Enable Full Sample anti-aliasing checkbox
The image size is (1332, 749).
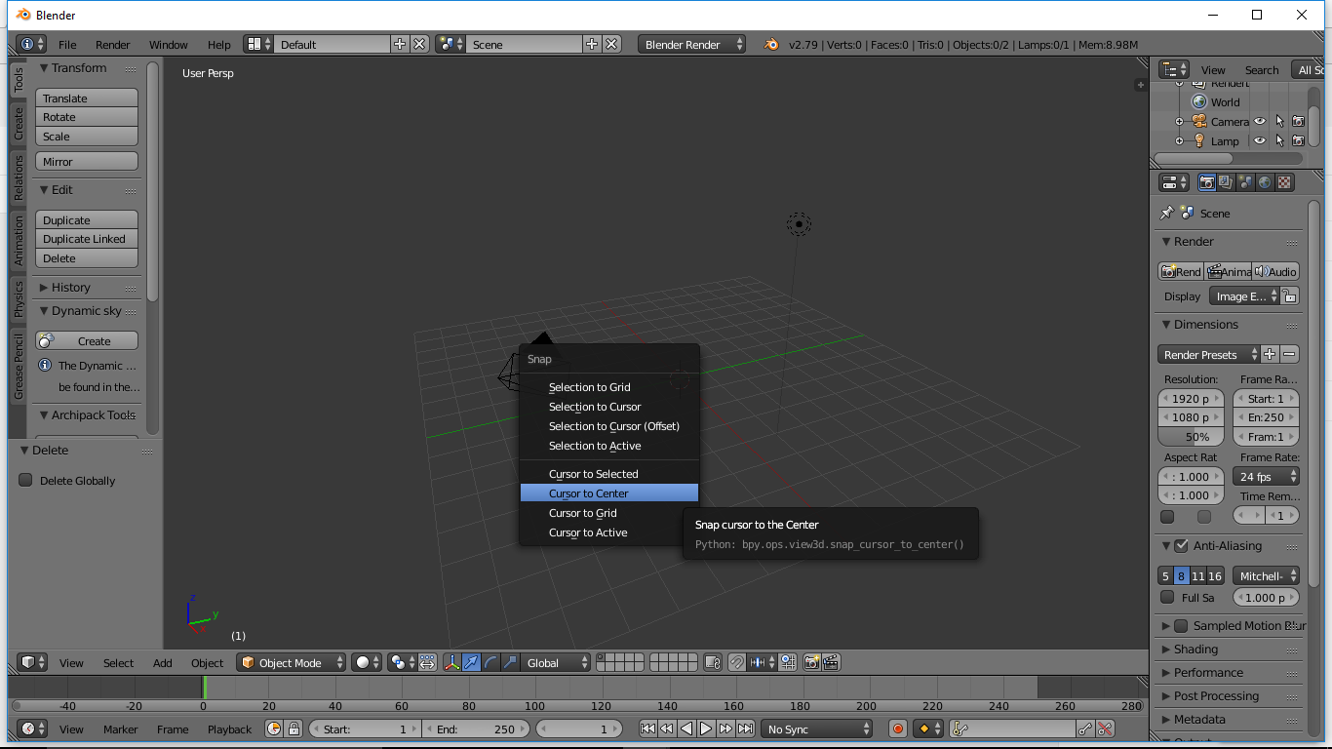[1167, 598]
